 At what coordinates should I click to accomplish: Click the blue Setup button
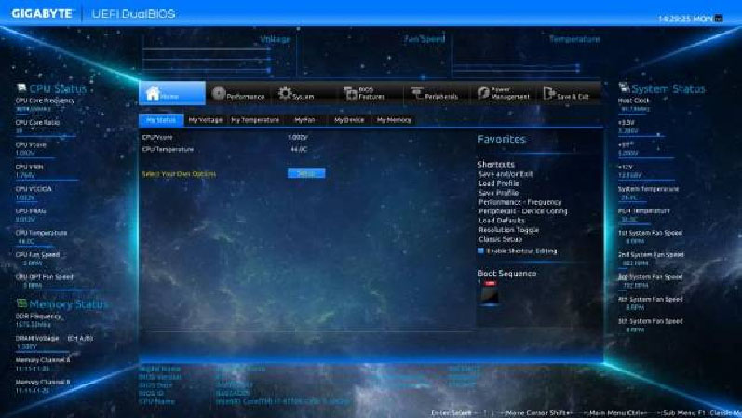(x=306, y=173)
